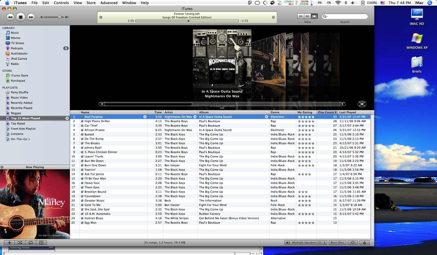Select the Music Video smart playlist
This screenshot has height=255, width=437.
tap(19, 98)
